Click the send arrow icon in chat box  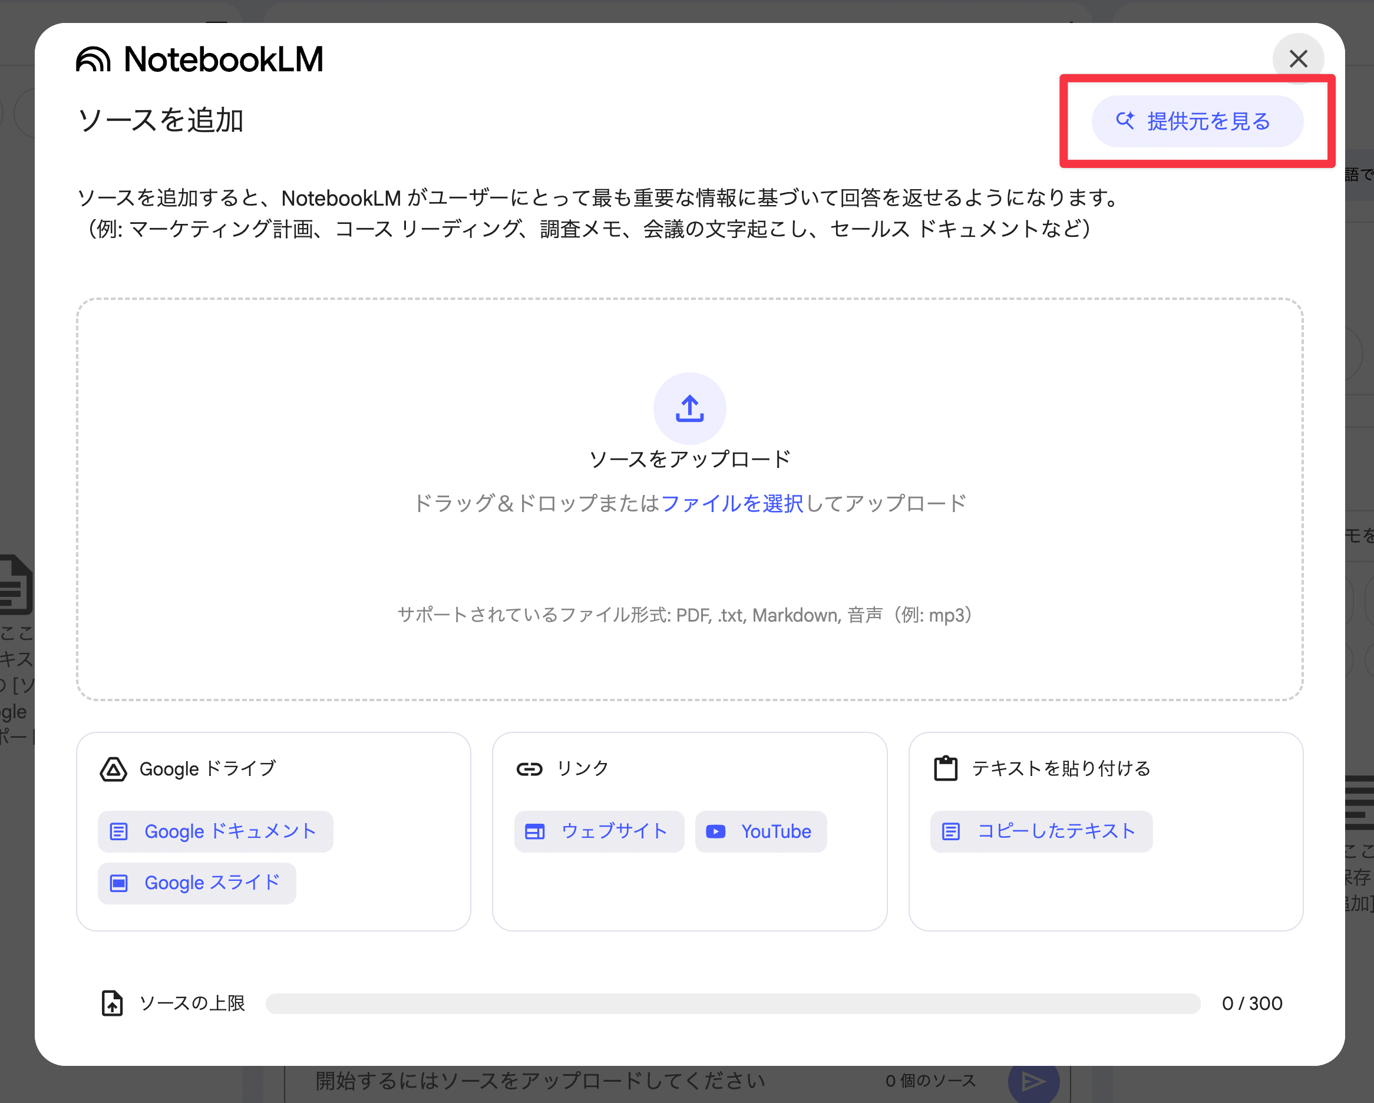(x=1032, y=1081)
